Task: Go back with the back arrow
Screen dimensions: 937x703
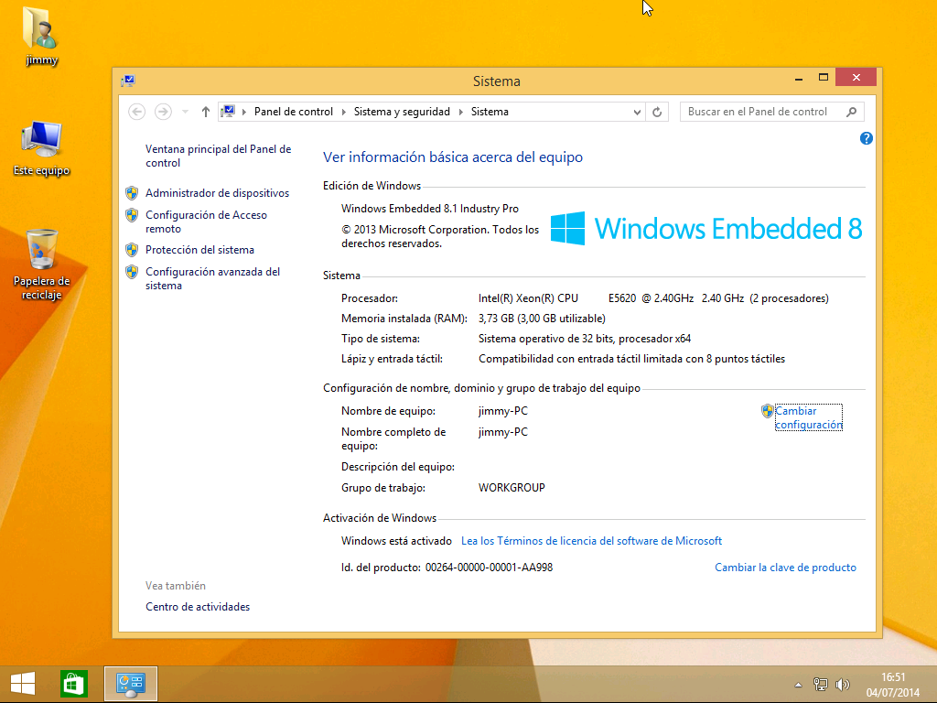Action: pos(137,112)
